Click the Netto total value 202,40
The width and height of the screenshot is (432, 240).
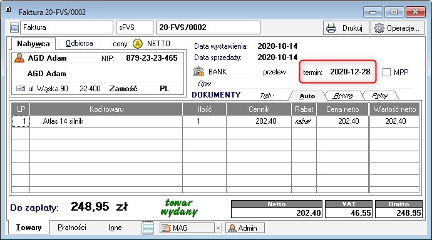277,212
